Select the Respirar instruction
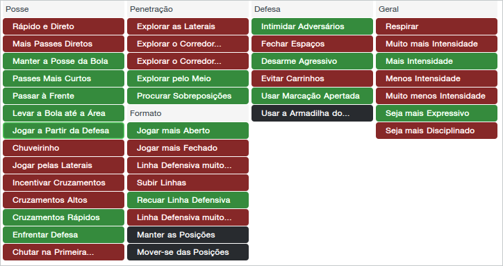This screenshot has height=266, width=503. pos(436,26)
